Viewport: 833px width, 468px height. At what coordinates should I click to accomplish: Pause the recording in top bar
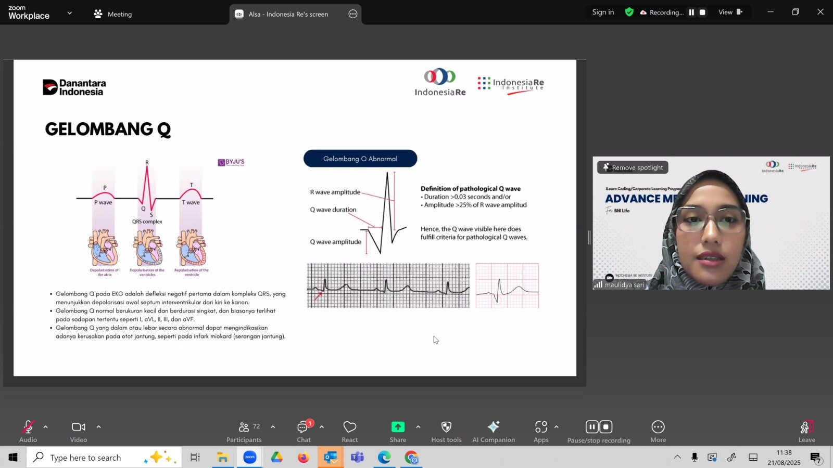[691, 12]
